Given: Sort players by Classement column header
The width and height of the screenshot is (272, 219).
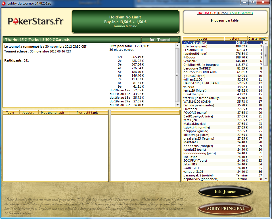Looking at the screenshot, I should (258, 39).
